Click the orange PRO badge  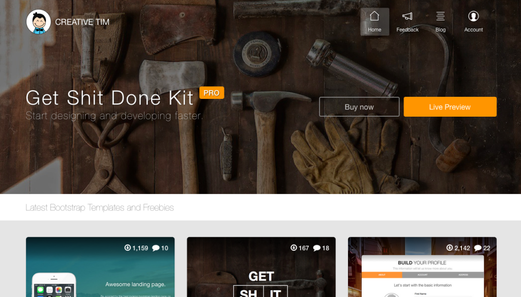pyautogui.click(x=212, y=93)
